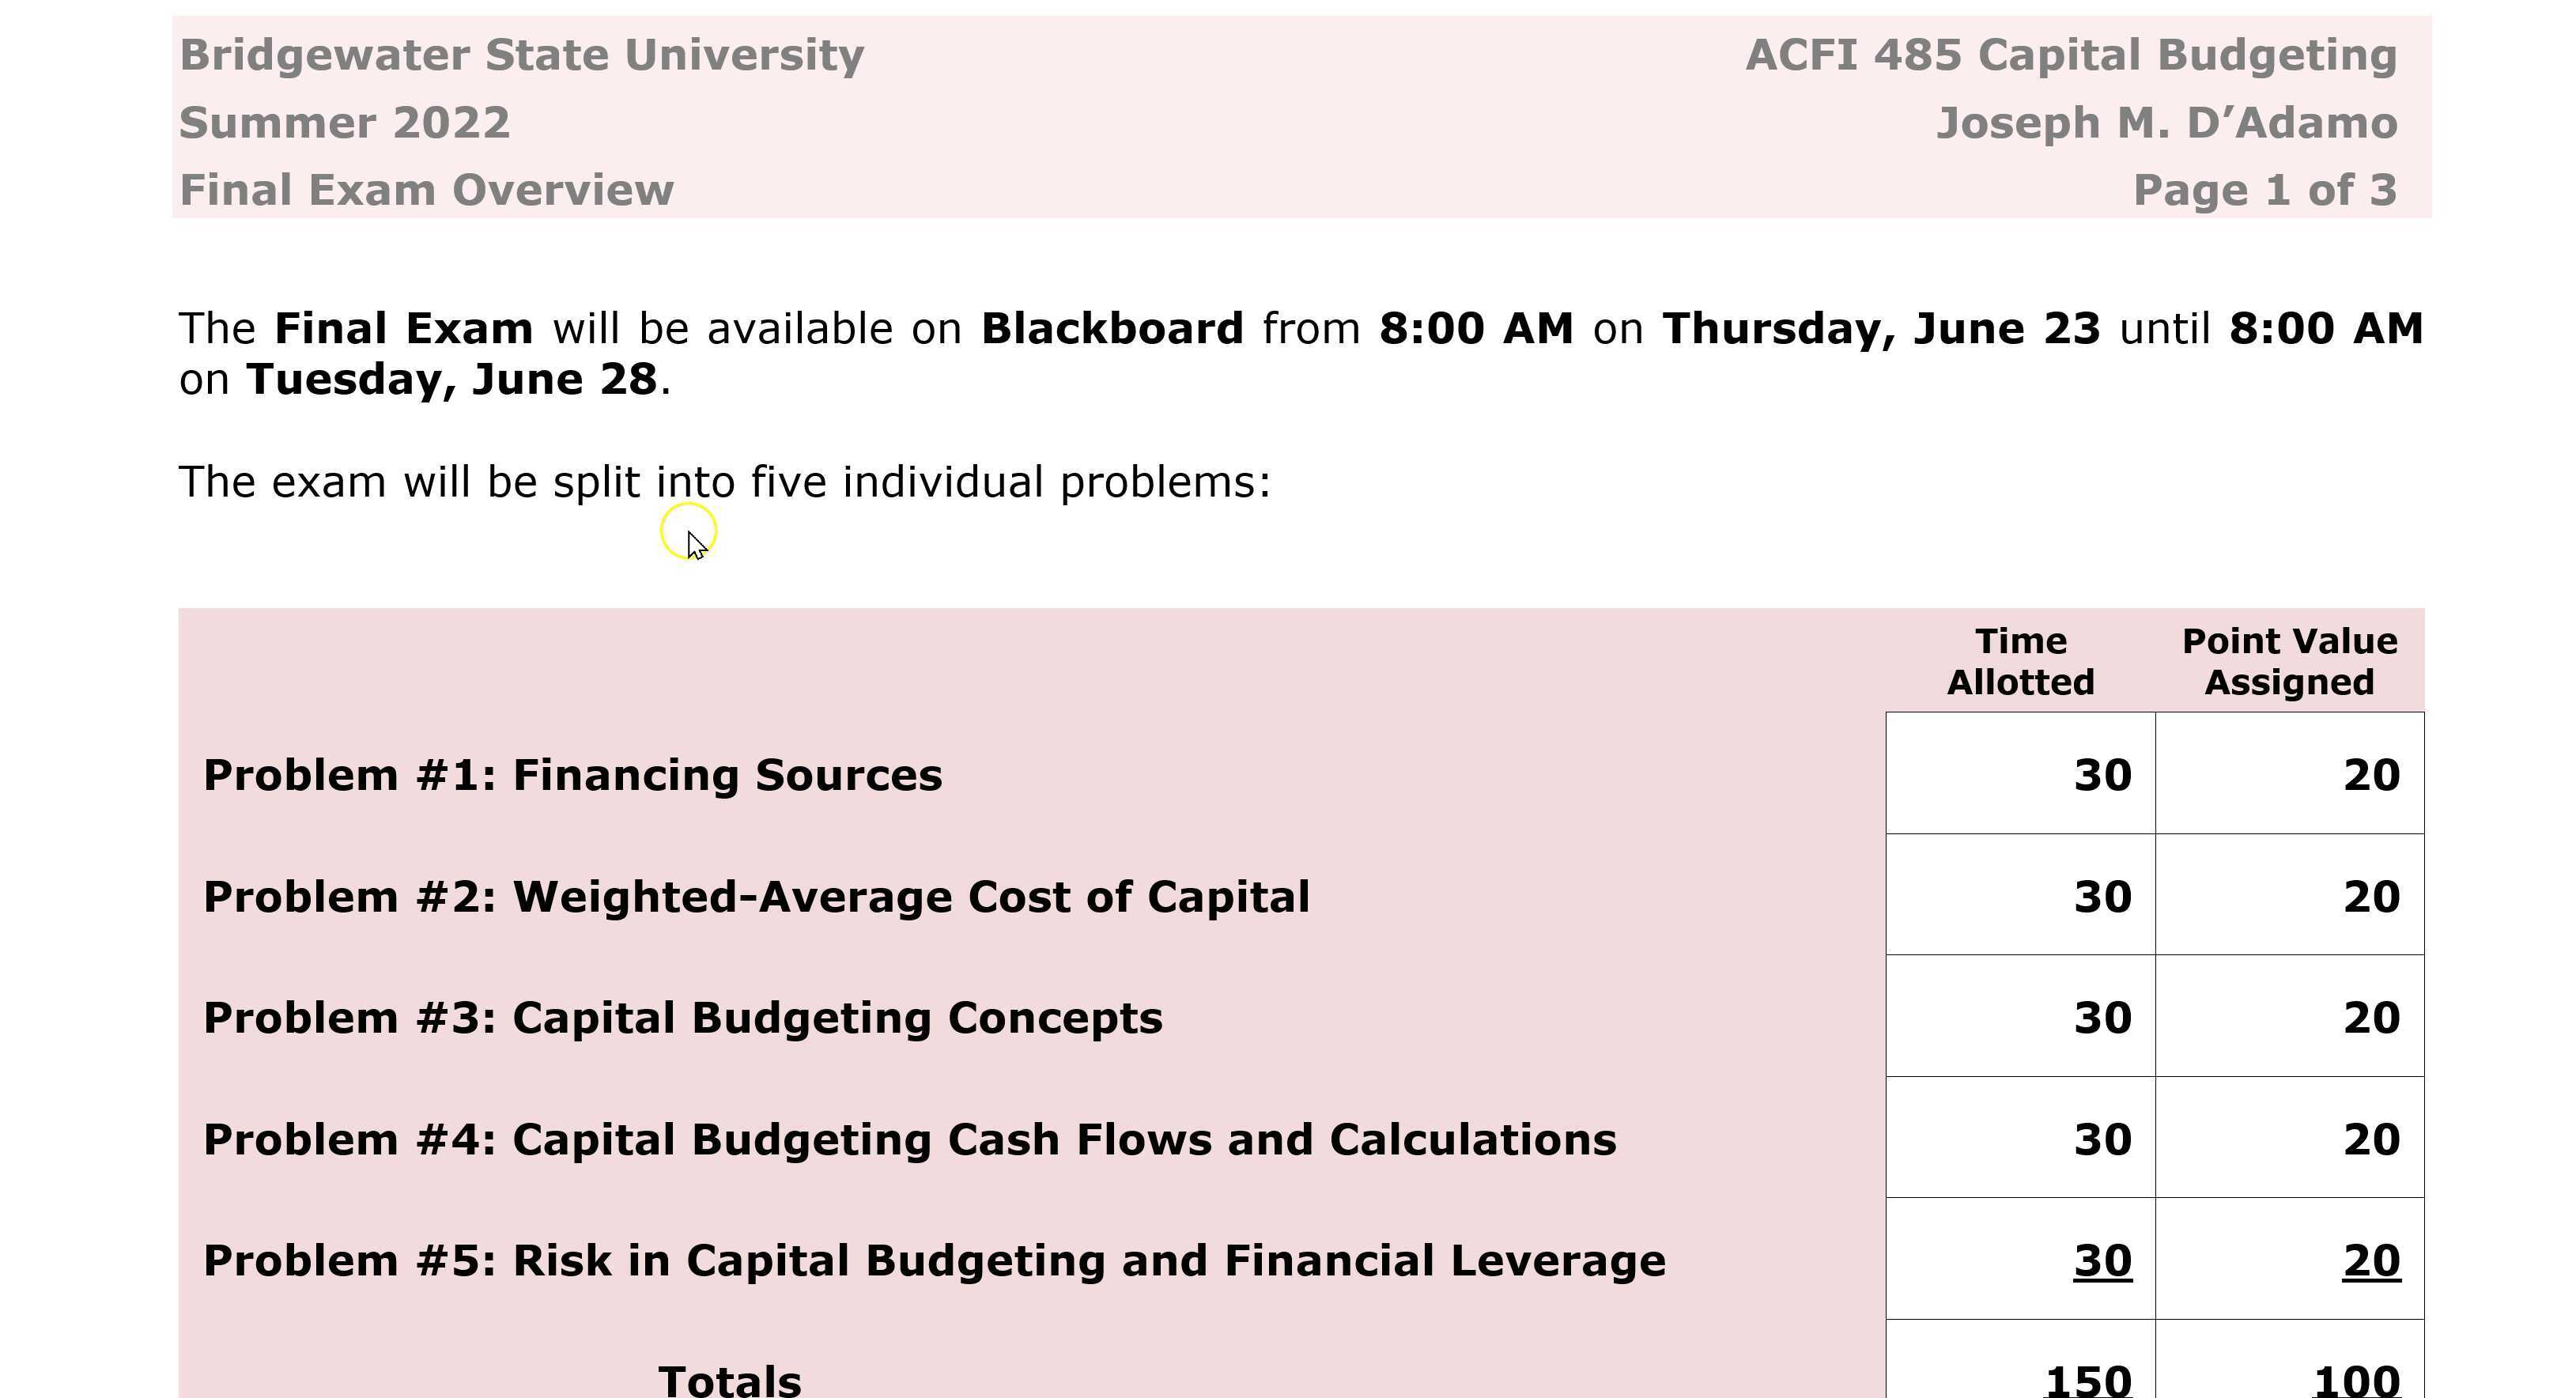The height and width of the screenshot is (1398, 2576).
Task: Click the Totals row label
Action: [x=730, y=1380]
